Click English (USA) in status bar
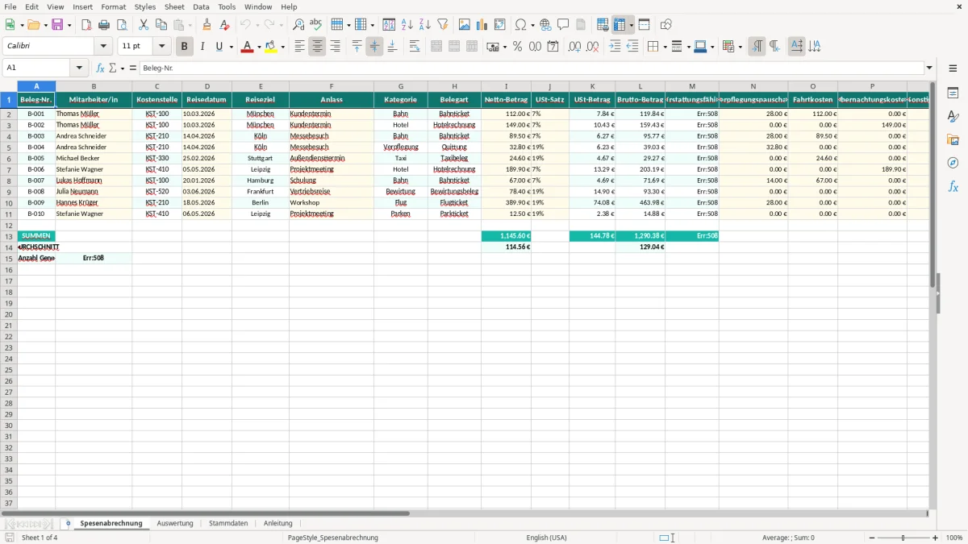The height and width of the screenshot is (544, 968). tap(546, 538)
